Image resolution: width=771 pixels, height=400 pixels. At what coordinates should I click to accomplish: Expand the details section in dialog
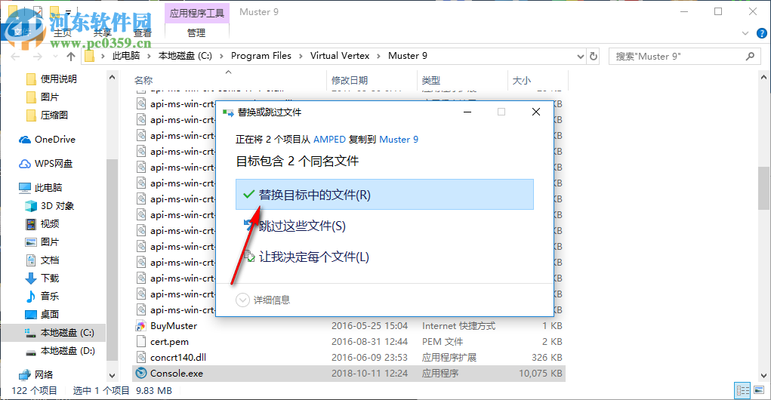tap(263, 300)
